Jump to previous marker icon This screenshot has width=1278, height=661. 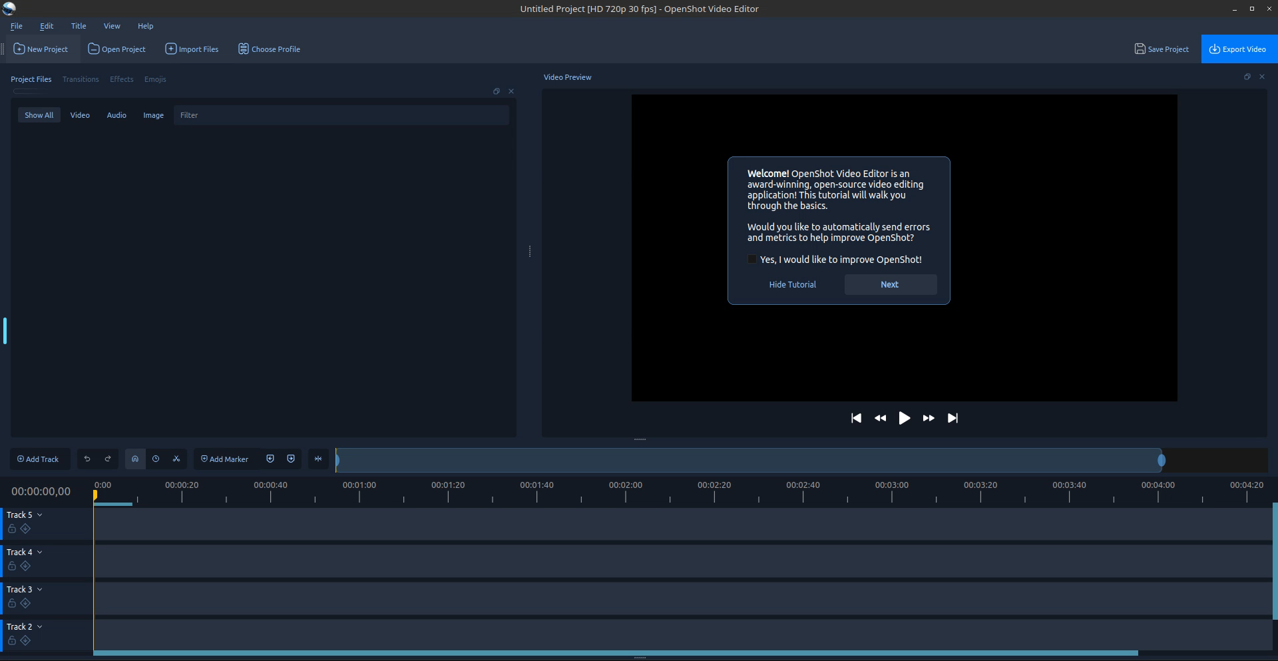[270, 459]
